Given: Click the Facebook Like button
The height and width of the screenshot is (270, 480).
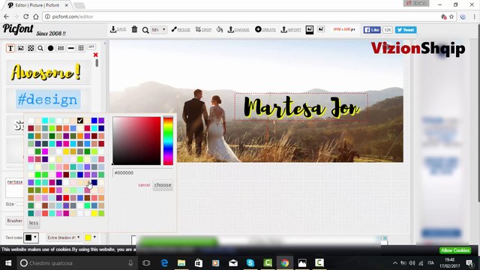Looking at the screenshot, I should tap(372, 30).
